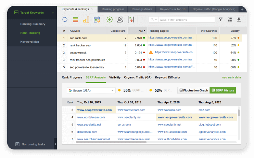Viewport: 254px width, 158px height.
Task: Click the Quick Filter input field
Action: click(187, 20)
